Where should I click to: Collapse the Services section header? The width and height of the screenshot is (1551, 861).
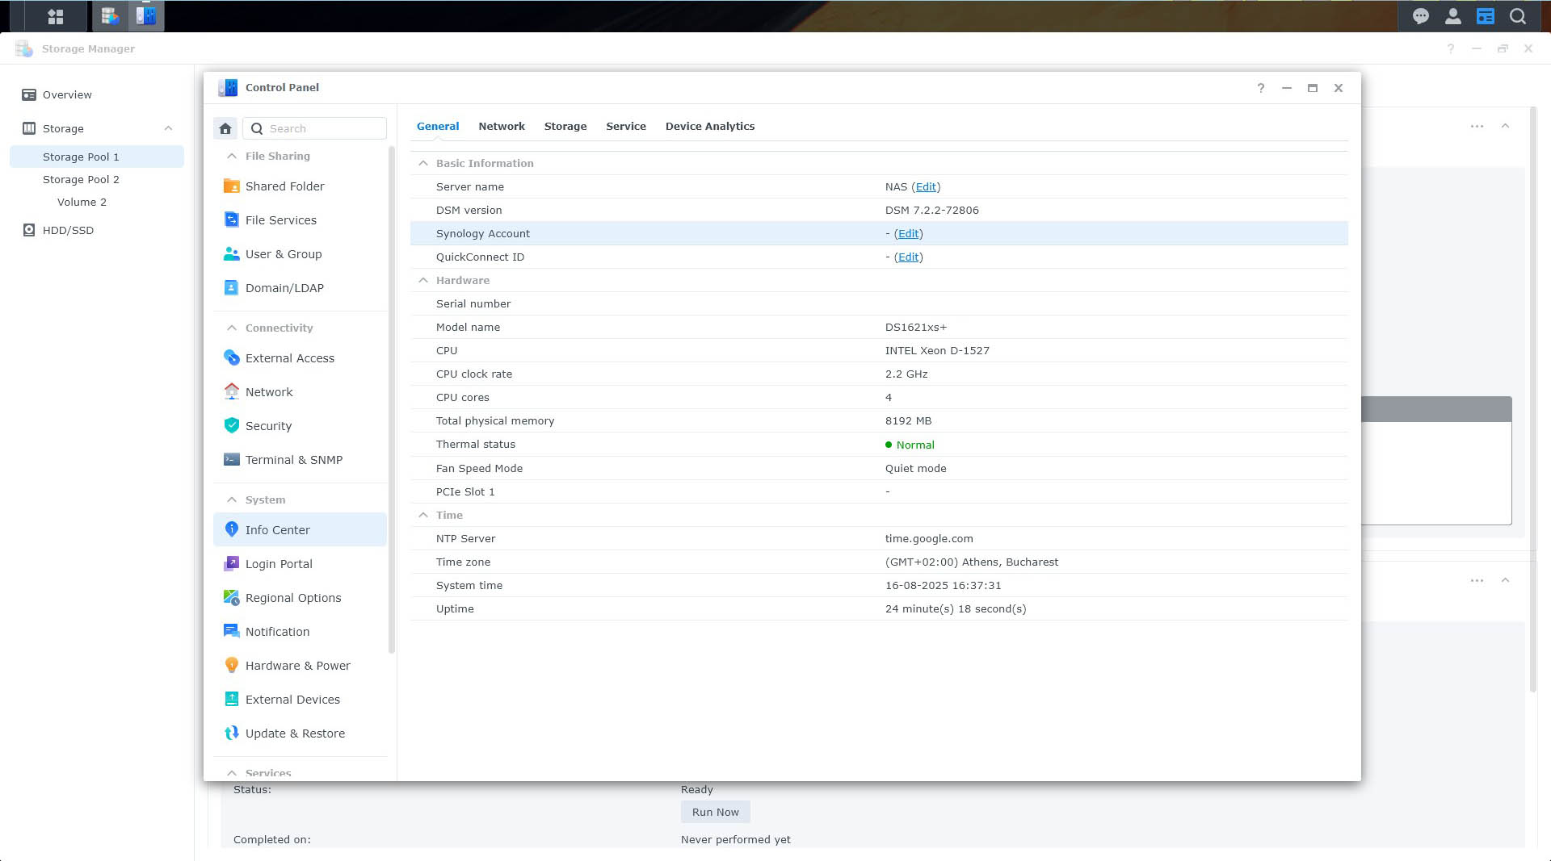pos(232,773)
